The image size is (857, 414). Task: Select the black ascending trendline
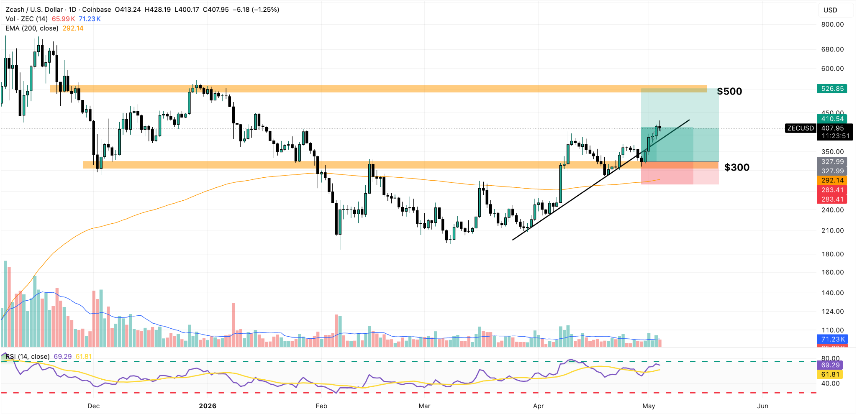coord(601,180)
